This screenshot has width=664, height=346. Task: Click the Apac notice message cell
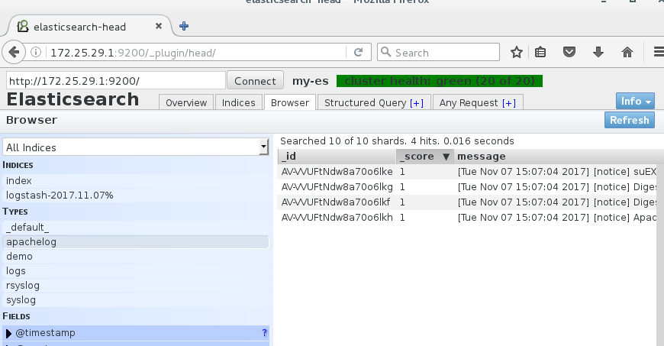coord(556,218)
